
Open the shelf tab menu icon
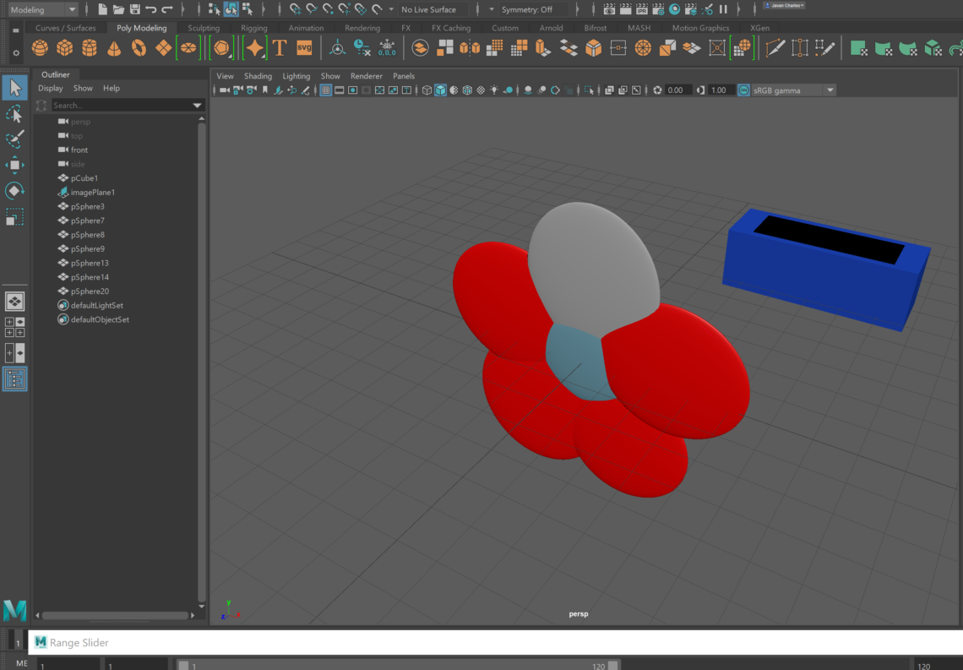(16, 30)
